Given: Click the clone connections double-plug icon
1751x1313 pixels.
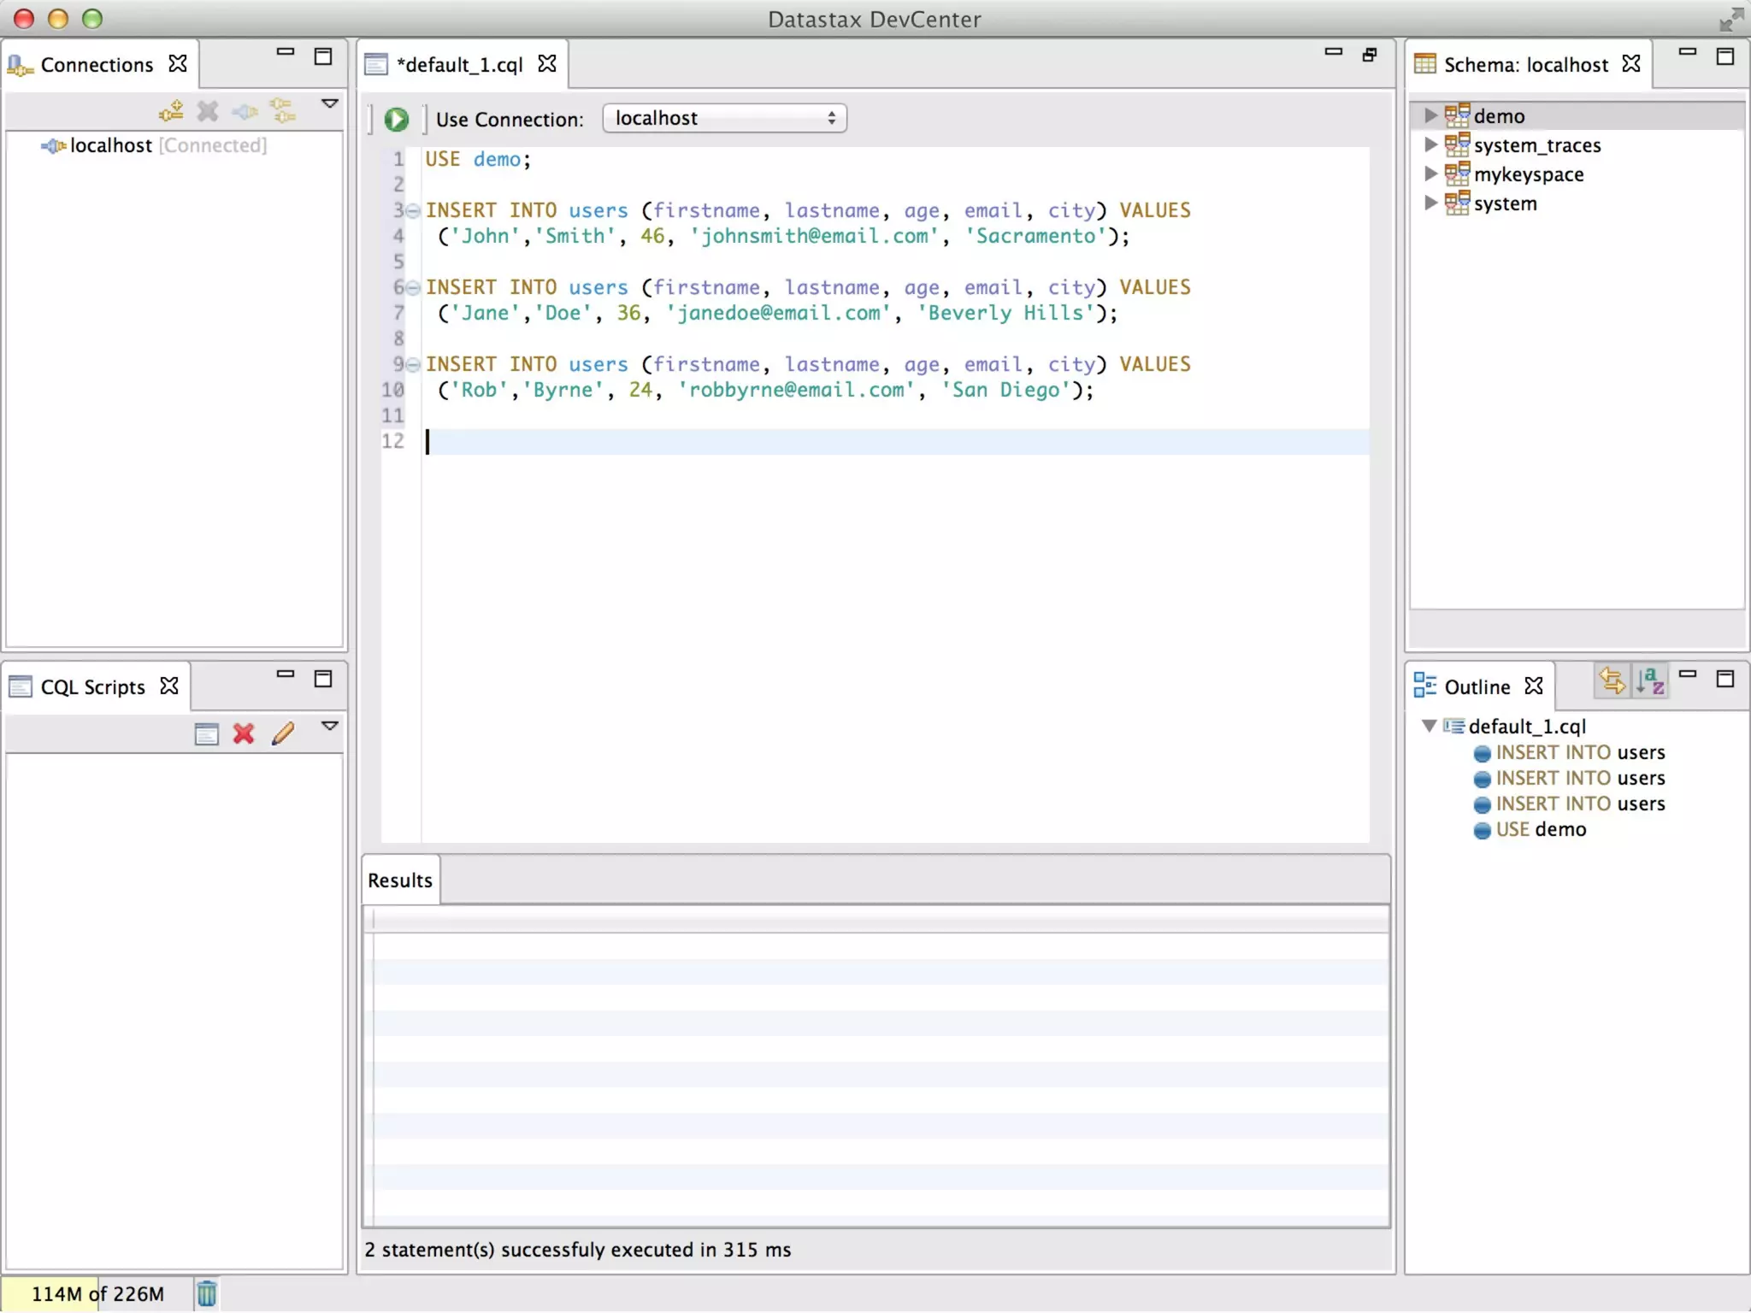Looking at the screenshot, I should 283,110.
